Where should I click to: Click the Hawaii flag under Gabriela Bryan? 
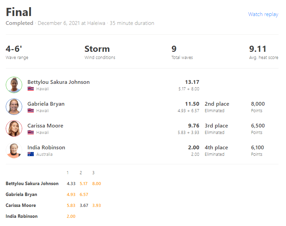(x=31, y=111)
